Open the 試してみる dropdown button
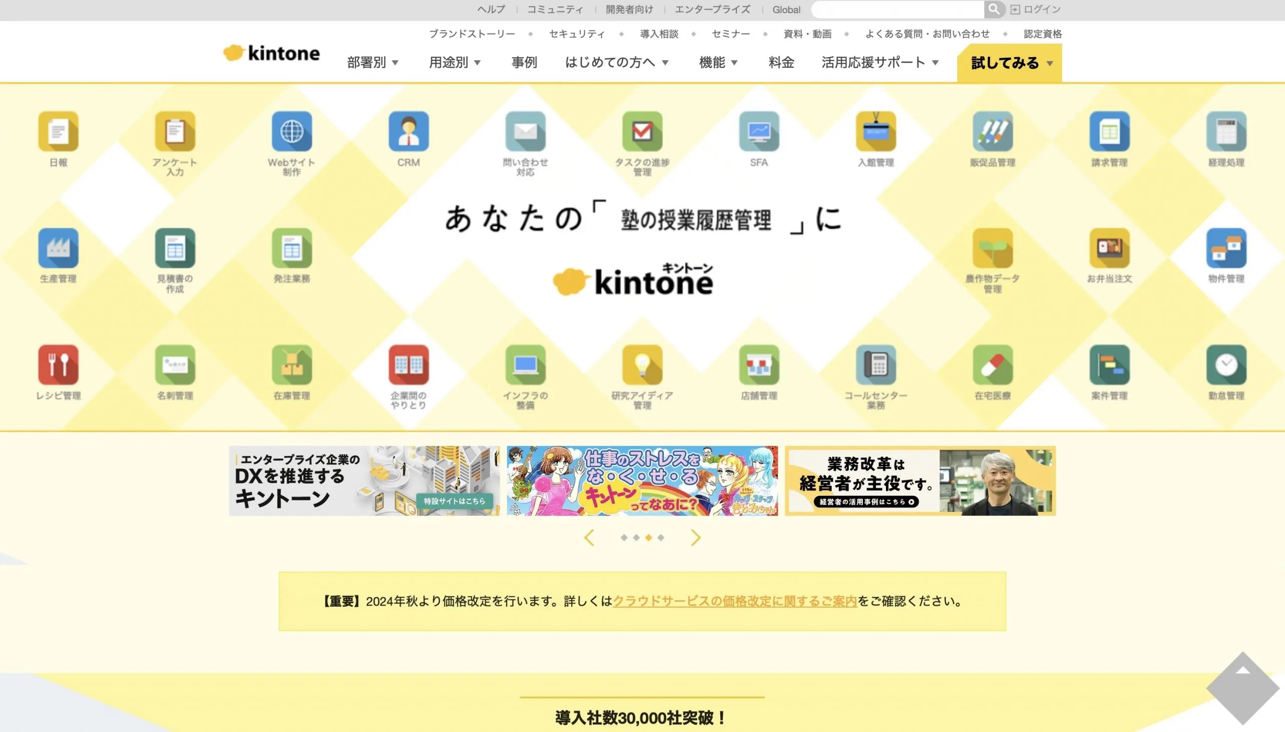This screenshot has height=732, width=1285. (x=1009, y=63)
